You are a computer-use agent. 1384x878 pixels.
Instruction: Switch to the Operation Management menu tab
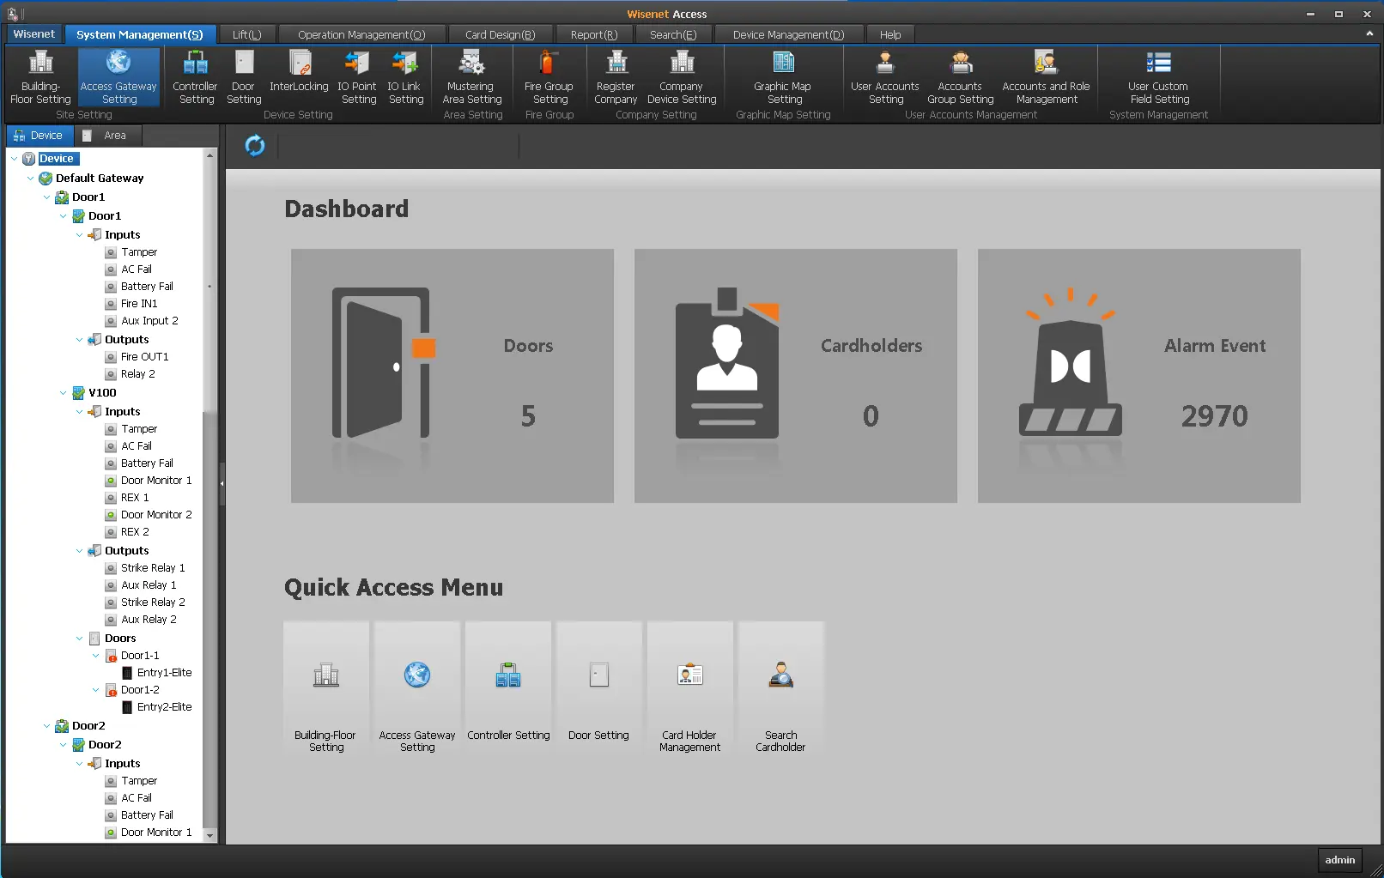click(x=361, y=34)
